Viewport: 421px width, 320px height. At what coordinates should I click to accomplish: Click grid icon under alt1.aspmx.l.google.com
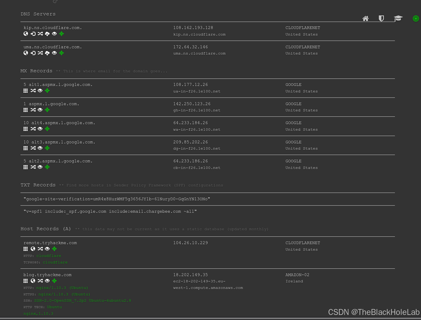click(25, 91)
